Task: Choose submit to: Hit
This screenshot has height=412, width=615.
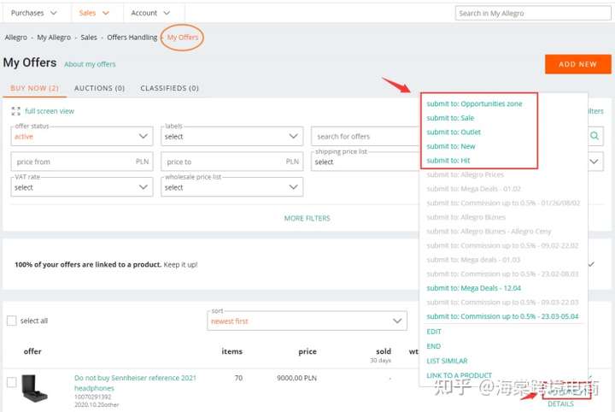Action: tap(448, 160)
